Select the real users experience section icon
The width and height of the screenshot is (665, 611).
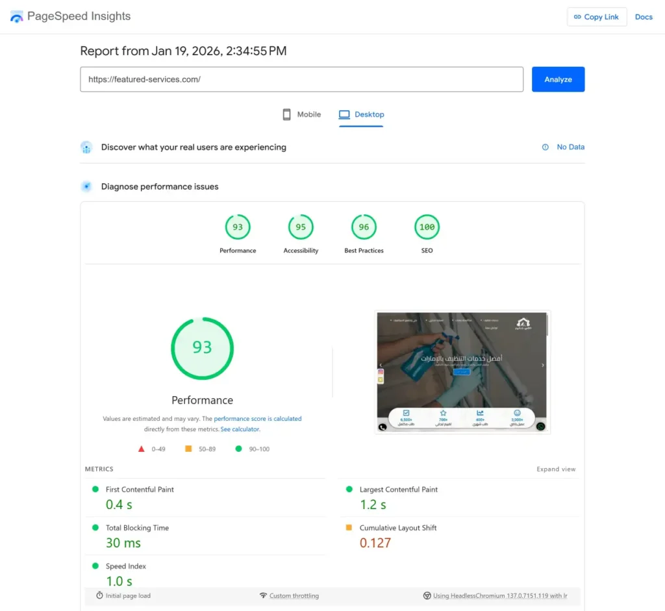coord(86,147)
